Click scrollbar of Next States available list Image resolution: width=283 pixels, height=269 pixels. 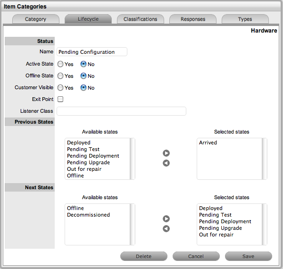[132, 225]
